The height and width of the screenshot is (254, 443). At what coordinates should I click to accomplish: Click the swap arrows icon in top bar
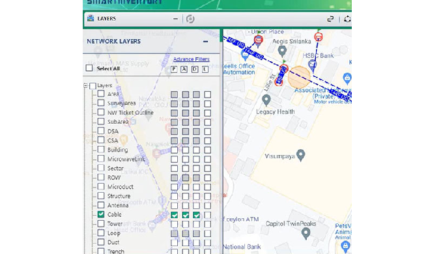330,19
